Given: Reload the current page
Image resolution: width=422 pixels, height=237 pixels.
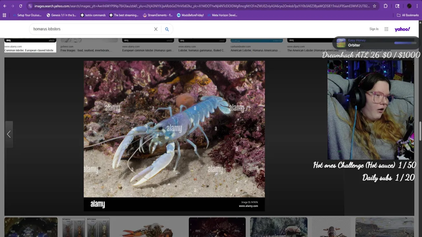Looking at the screenshot, I should (20, 6).
